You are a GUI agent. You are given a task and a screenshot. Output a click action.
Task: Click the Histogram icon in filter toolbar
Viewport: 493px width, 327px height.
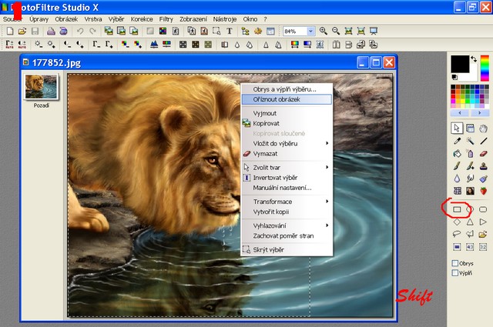(154, 45)
